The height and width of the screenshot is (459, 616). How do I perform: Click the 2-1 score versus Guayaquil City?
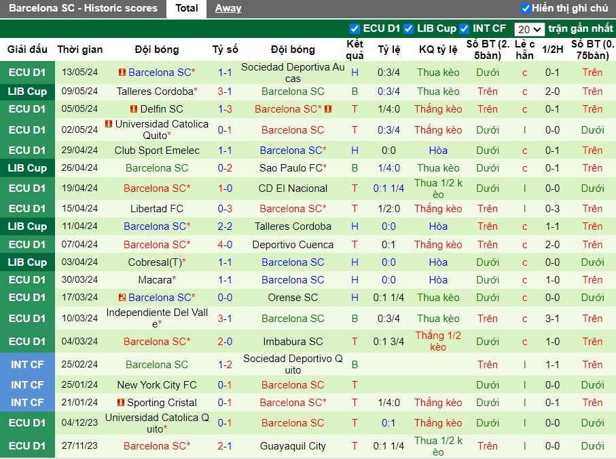[x=225, y=446]
